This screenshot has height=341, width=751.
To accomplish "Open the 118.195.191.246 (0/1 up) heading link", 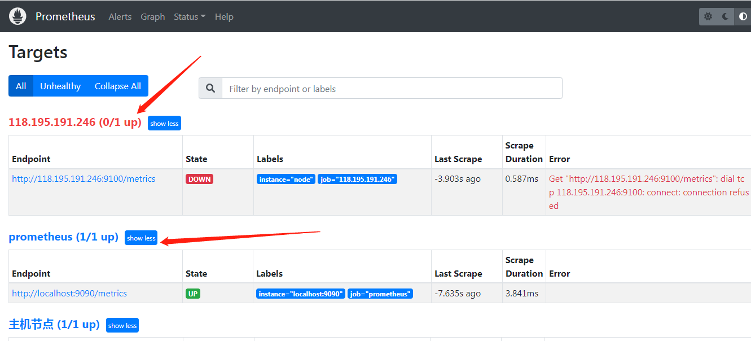I will click(x=75, y=122).
